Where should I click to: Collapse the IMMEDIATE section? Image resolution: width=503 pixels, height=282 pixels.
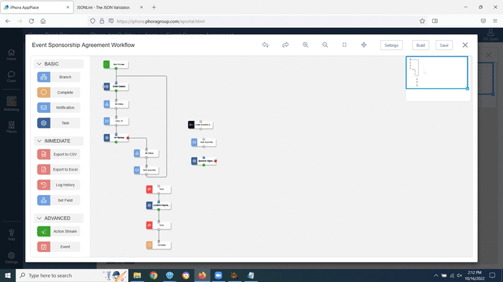(x=39, y=141)
